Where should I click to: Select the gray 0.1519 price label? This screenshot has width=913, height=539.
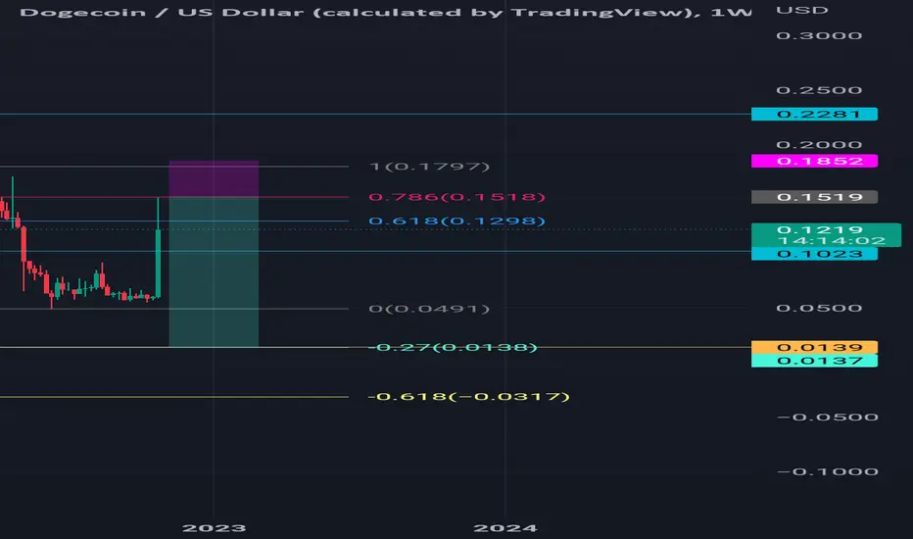(x=814, y=197)
